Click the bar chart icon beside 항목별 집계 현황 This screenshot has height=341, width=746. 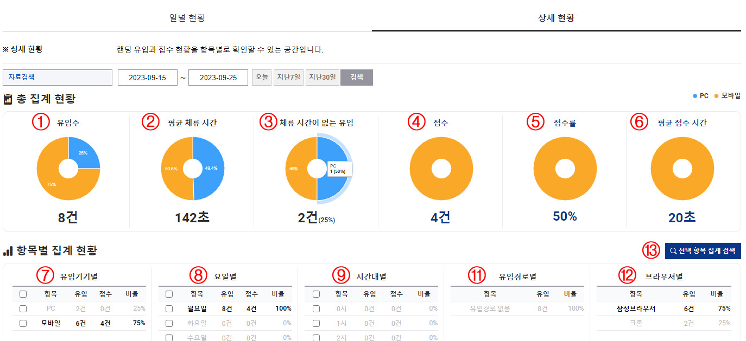click(x=8, y=251)
